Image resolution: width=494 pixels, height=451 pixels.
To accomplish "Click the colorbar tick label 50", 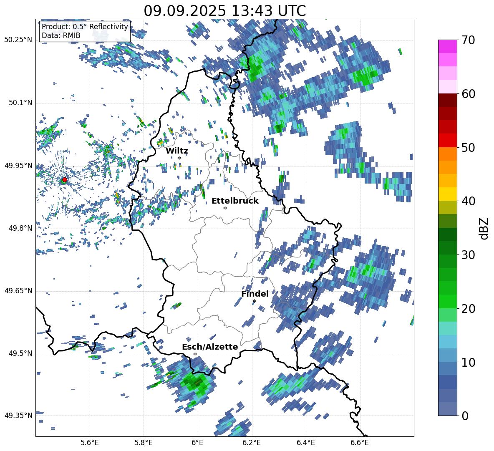I will pos(468,148).
